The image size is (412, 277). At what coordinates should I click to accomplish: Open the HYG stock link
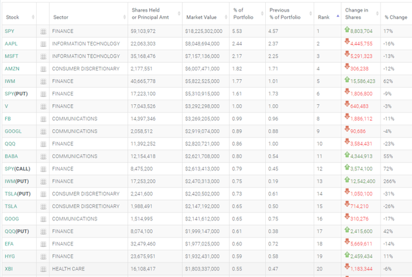(10, 256)
